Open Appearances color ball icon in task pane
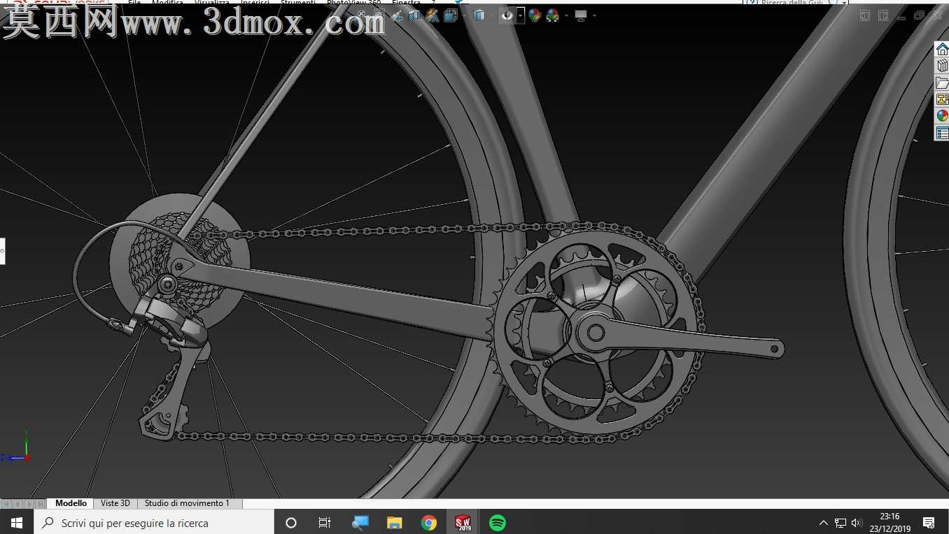949x534 pixels. pyautogui.click(x=942, y=116)
